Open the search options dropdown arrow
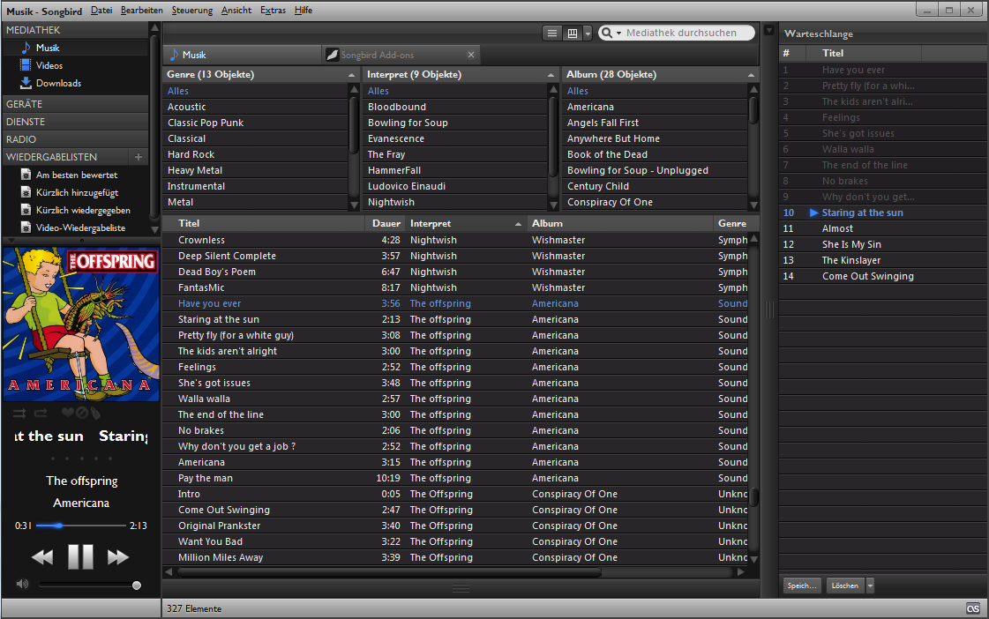The width and height of the screenshot is (989, 619). [618, 33]
